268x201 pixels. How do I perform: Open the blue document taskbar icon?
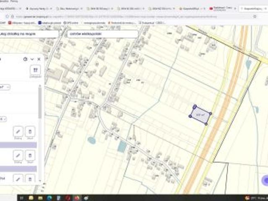pyautogui.click(x=59, y=198)
